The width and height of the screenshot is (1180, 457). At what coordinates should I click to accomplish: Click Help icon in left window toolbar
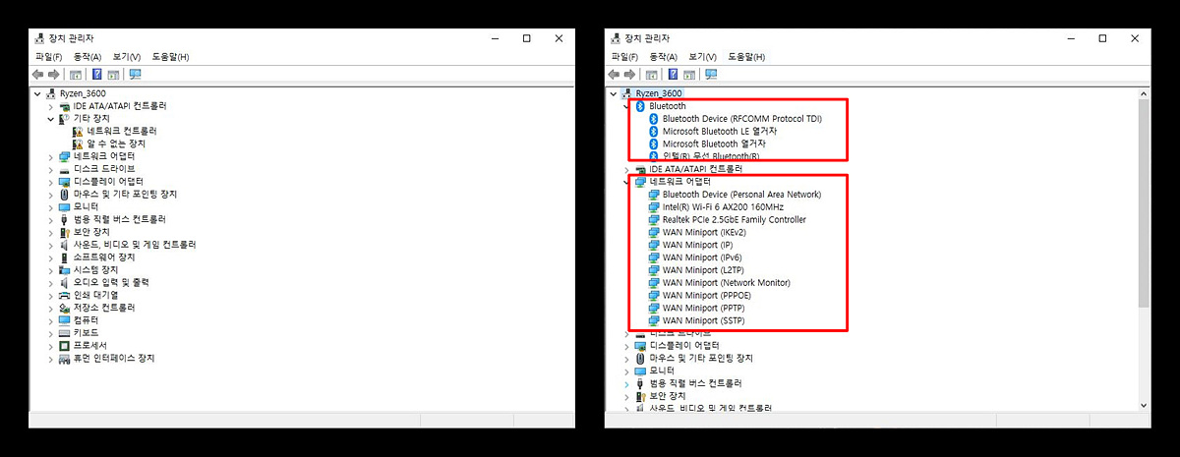click(97, 75)
